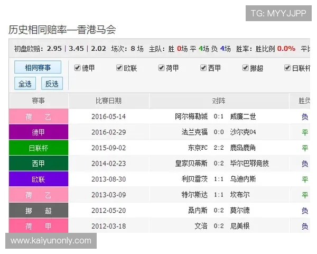
Task: Click the 比赛日期 column header
Action: [x=108, y=101]
